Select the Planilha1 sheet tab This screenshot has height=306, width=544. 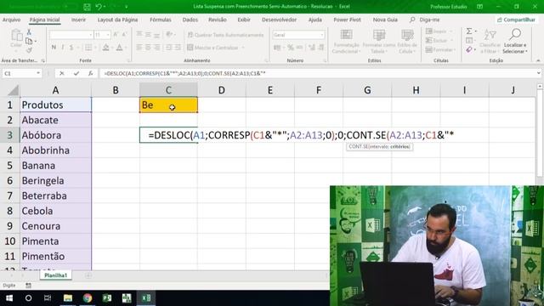(x=56, y=275)
